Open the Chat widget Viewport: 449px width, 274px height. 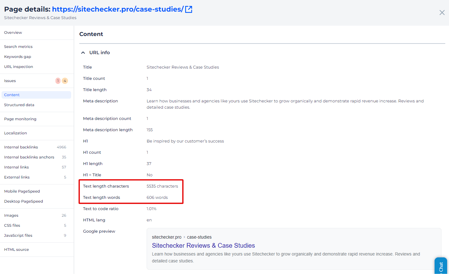coord(441,266)
